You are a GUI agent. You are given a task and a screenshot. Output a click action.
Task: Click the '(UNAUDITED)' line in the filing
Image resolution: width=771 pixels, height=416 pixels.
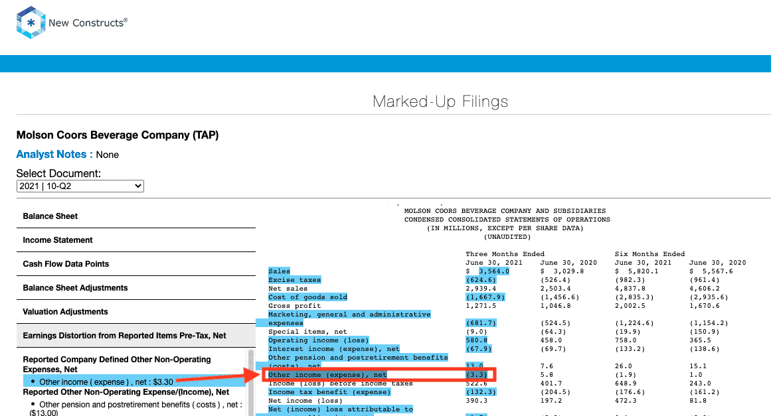[x=507, y=237]
